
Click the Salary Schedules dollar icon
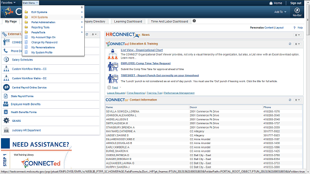tap(6, 59)
